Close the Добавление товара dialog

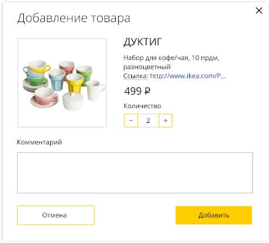259,11
